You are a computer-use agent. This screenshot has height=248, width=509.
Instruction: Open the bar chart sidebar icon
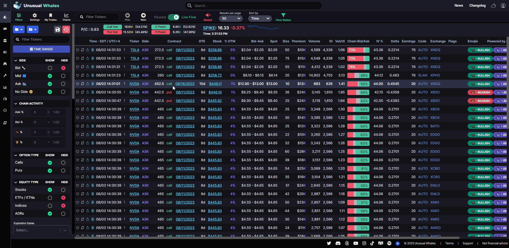coord(5,87)
